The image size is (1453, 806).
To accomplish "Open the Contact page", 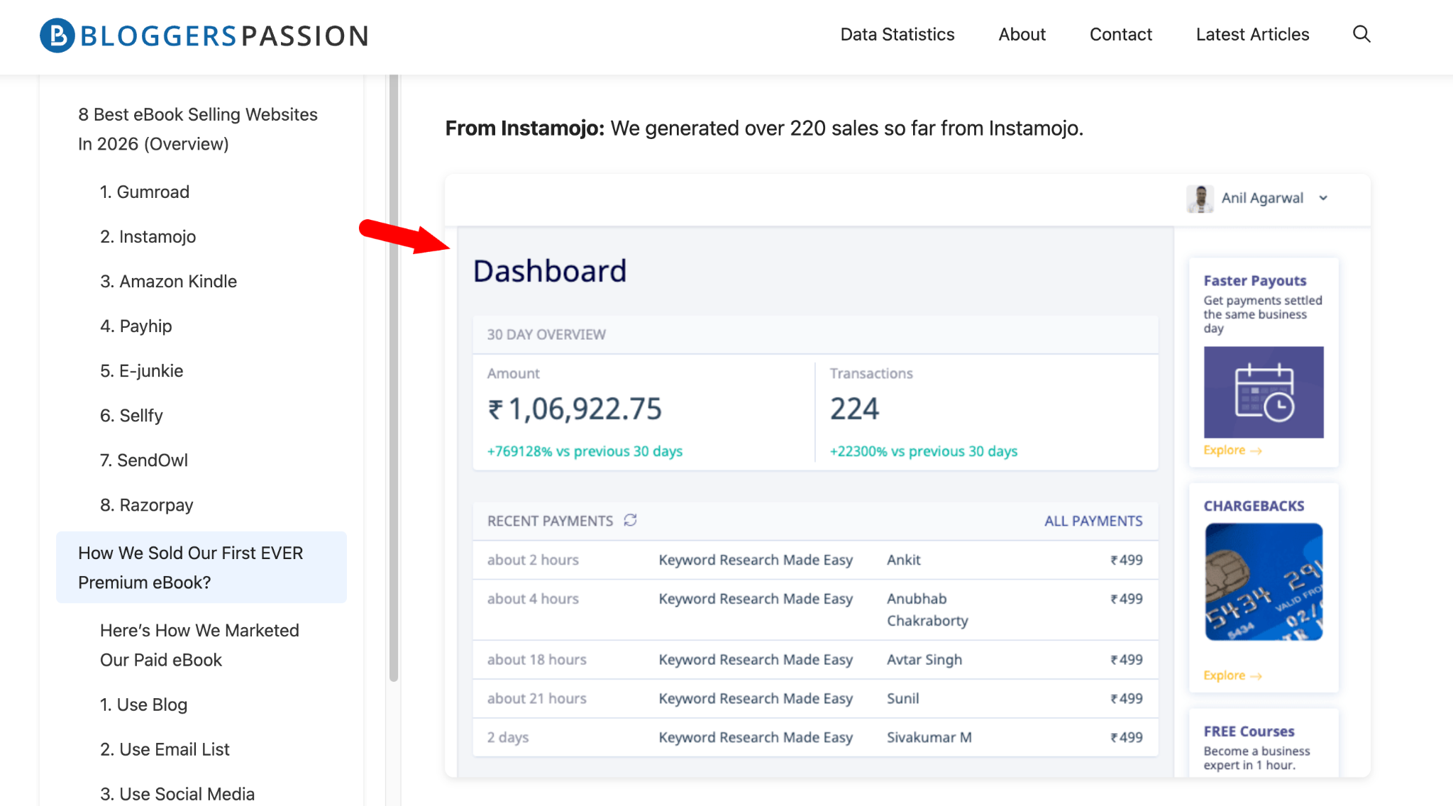I will pos(1120,34).
